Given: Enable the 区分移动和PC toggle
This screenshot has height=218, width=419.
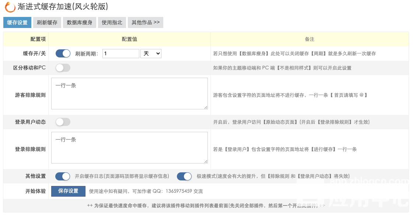Looking at the screenshot, I should [x=63, y=68].
